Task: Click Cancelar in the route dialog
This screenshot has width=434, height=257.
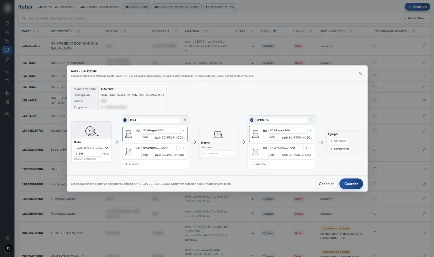Action: click(326, 184)
